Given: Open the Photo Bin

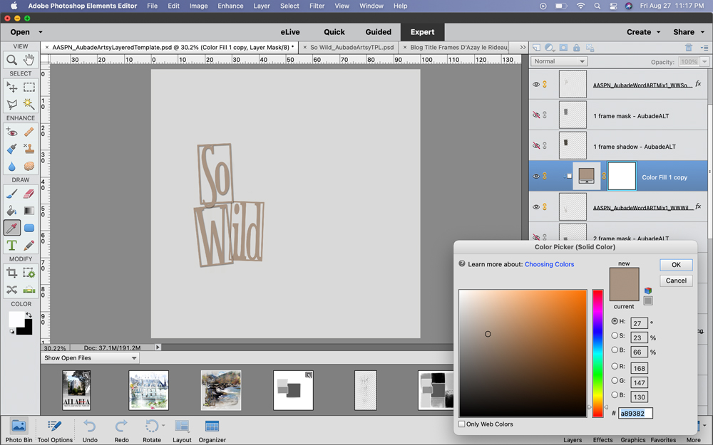Looking at the screenshot, I should point(19,430).
